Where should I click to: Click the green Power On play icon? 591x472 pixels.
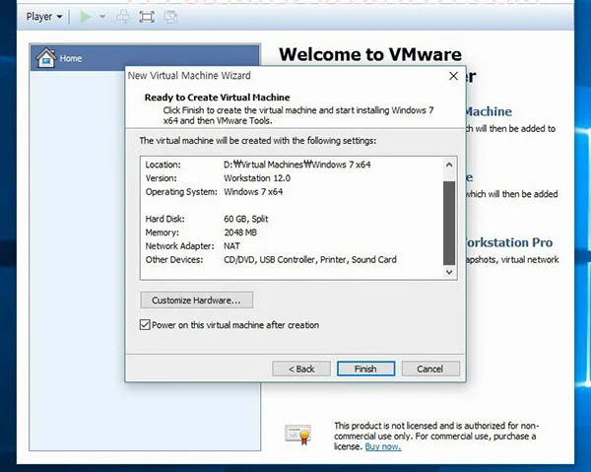click(x=85, y=17)
